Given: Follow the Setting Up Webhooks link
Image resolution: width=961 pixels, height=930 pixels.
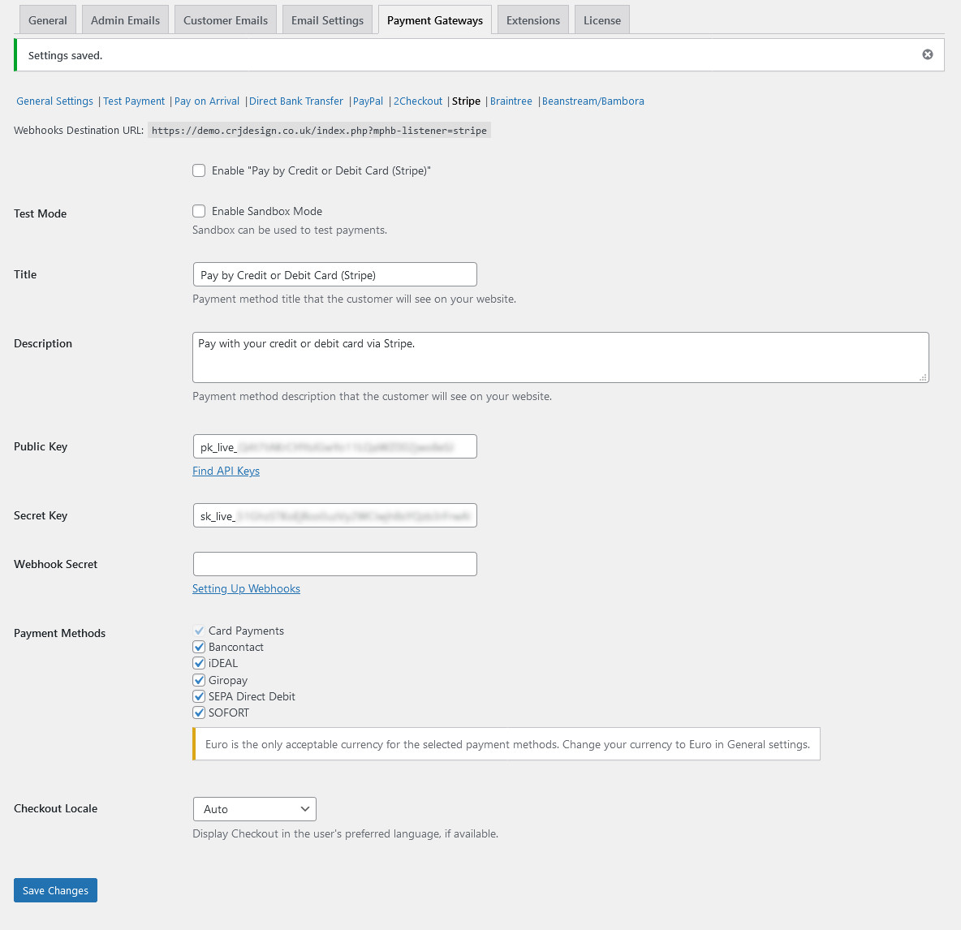Looking at the screenshot, I should (247, 588).
